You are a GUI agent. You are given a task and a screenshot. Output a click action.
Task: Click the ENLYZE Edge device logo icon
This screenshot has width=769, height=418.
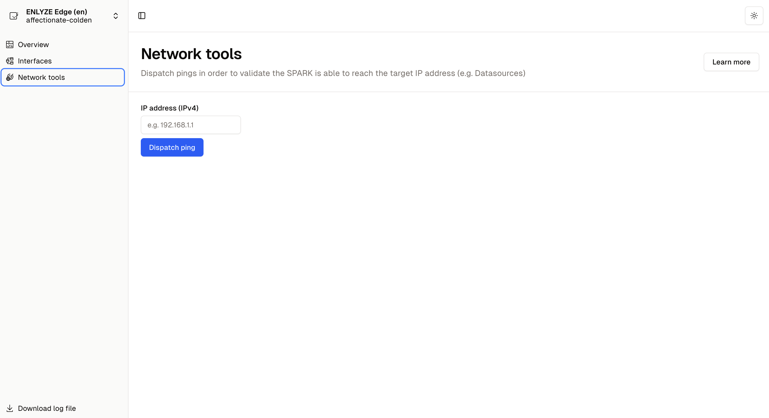click(14, 16)
